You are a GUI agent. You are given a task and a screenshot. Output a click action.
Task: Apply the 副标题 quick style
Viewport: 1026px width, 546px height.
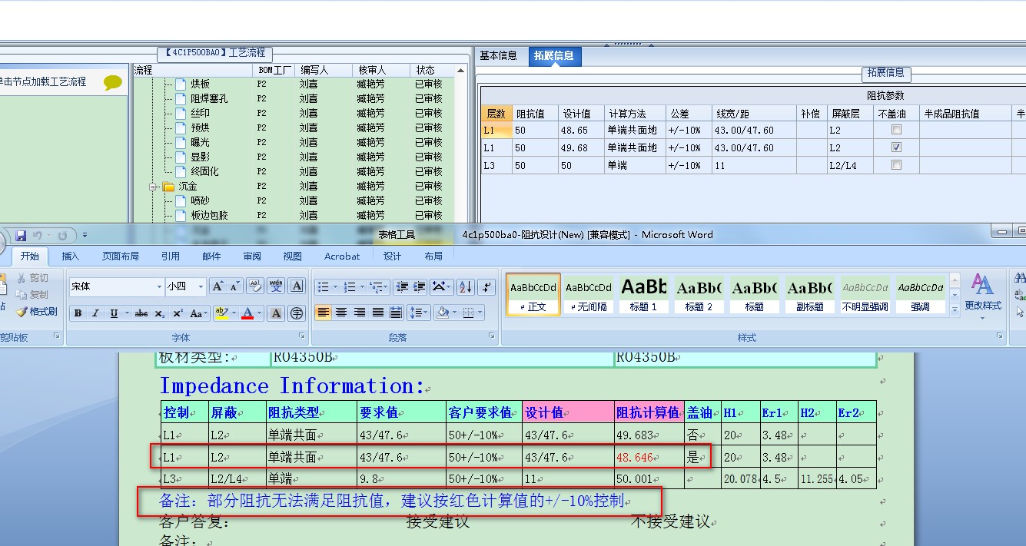(810, 294)
